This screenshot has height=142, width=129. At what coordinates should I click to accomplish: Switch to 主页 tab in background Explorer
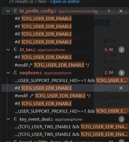118,23
